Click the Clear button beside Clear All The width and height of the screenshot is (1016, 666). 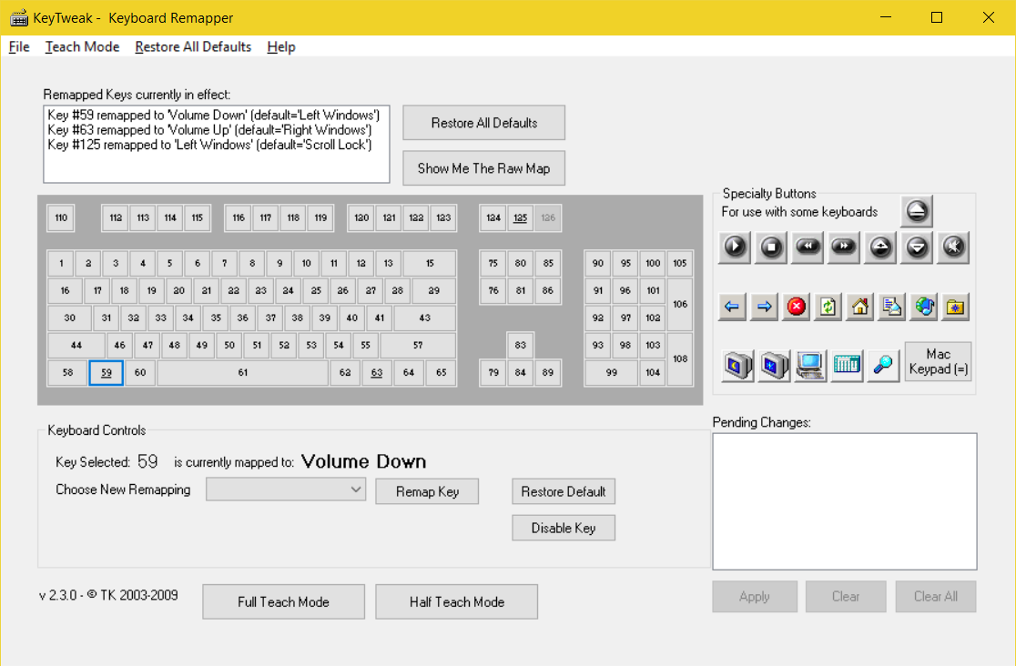pyautogui.click(x=846, y=597)
